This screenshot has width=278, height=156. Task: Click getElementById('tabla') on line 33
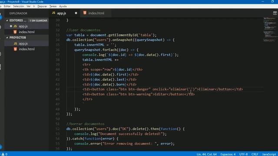point(131,35)
